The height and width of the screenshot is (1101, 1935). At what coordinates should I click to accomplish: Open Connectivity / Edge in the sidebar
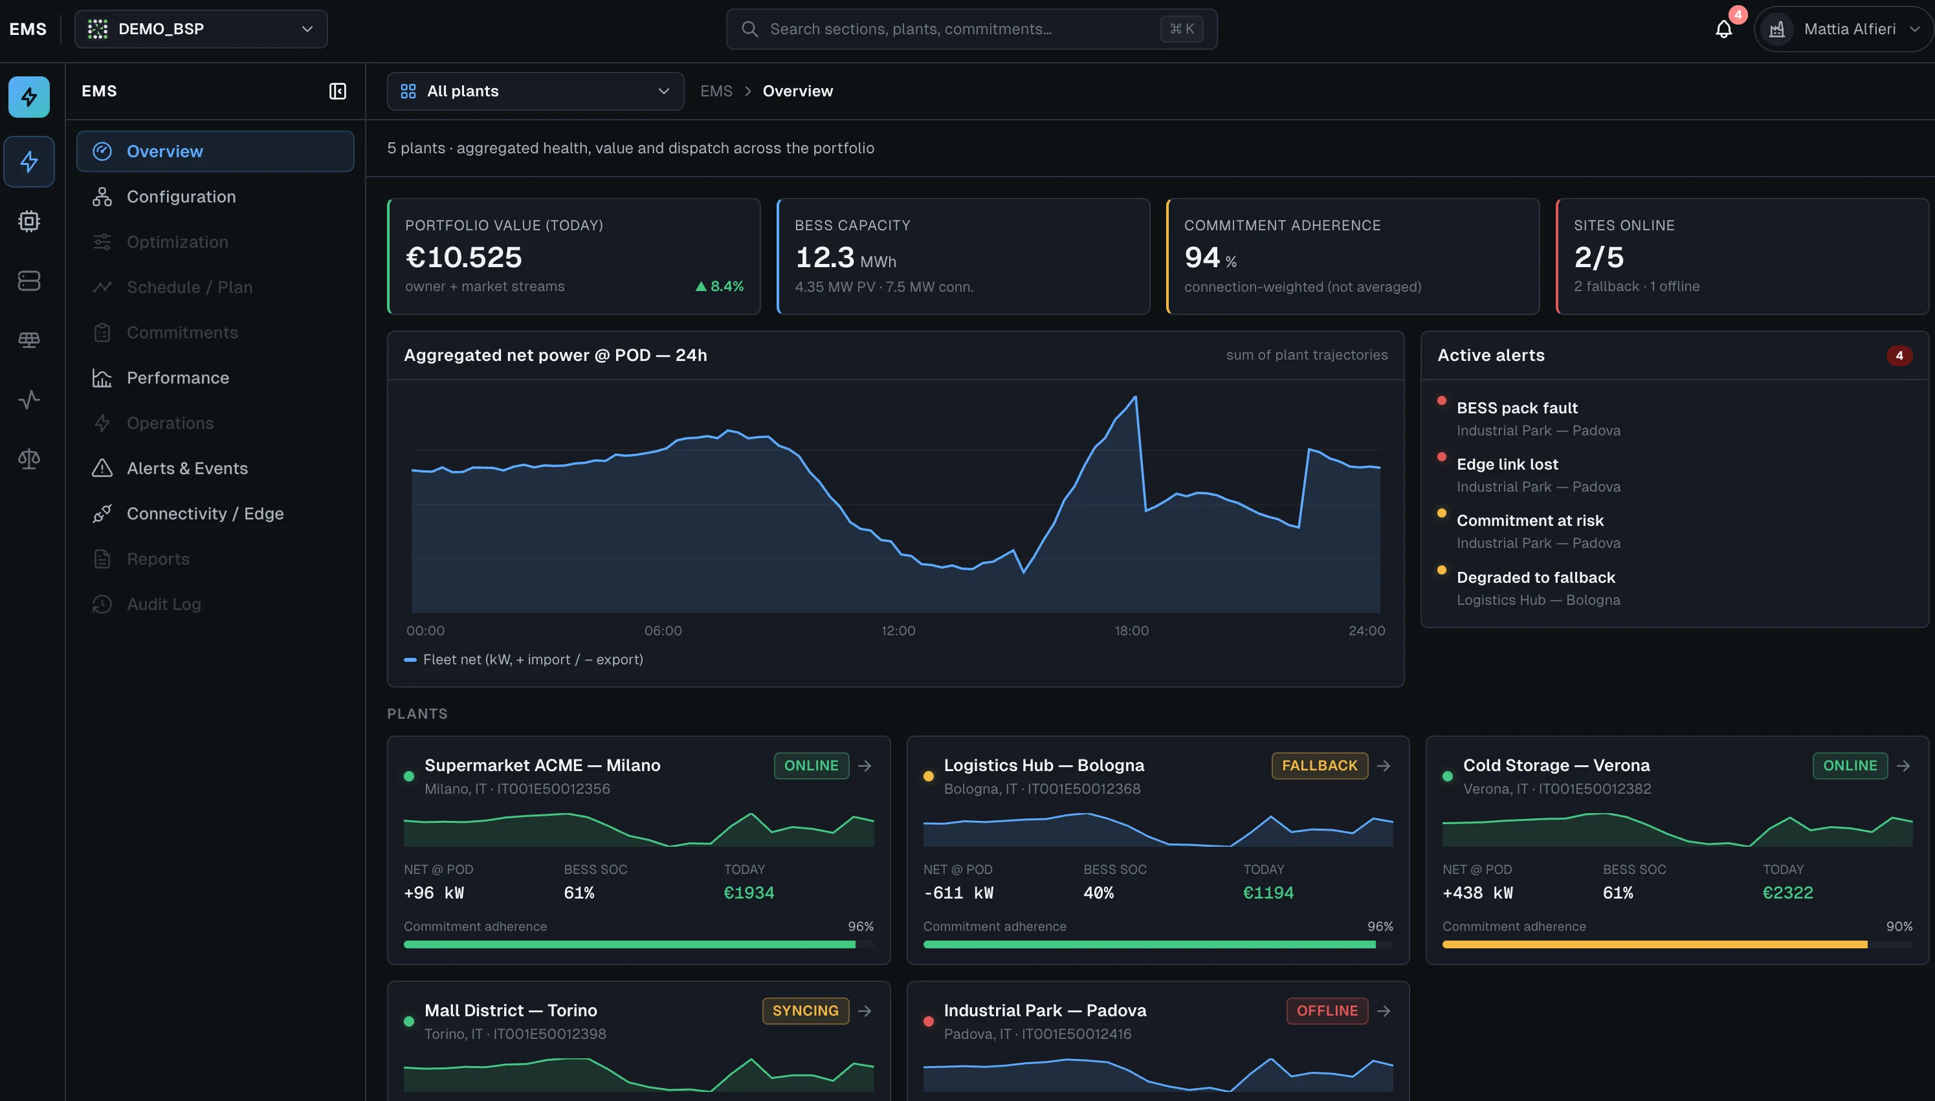click(x=215, y=514)
